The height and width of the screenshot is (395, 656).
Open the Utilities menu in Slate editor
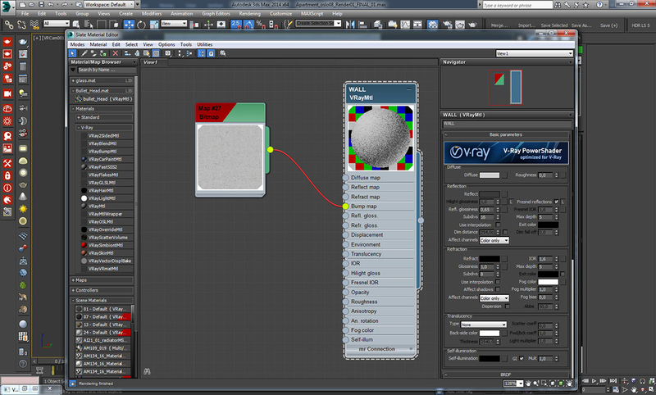pyautogui.click(x=204, y=44)
